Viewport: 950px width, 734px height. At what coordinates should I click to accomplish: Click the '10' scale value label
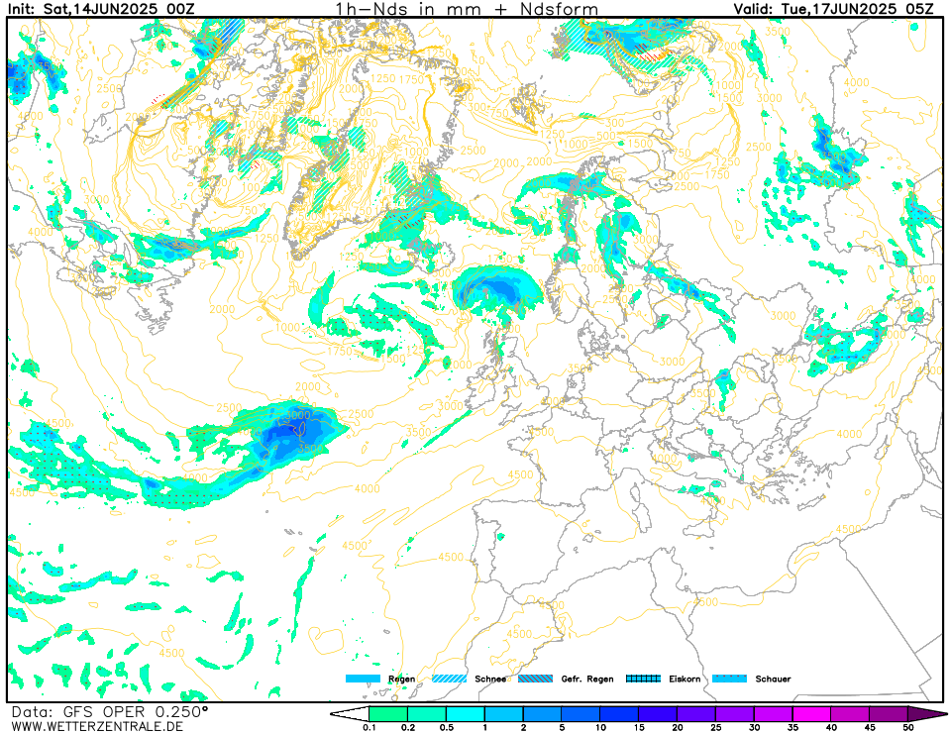pos(600,728)
